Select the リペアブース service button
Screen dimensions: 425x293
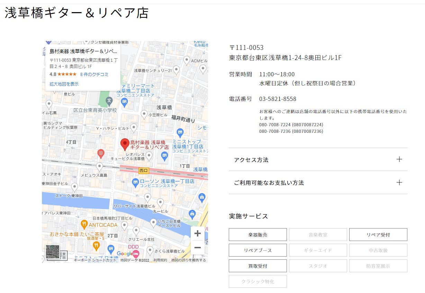pyautogui.click(x=258, y=250)
